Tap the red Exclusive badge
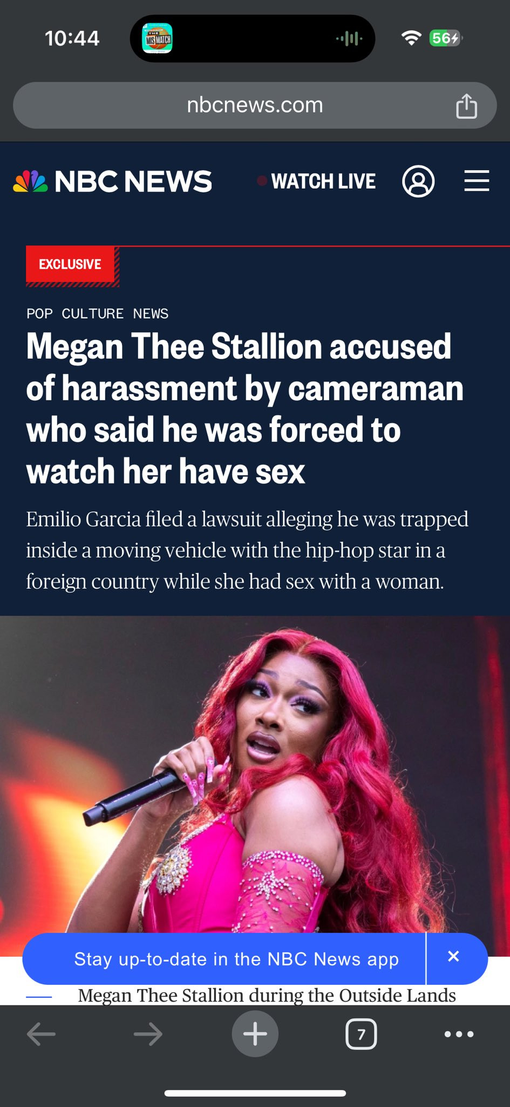This screenshot has height=1107, width=510. [x=70, y=264]
